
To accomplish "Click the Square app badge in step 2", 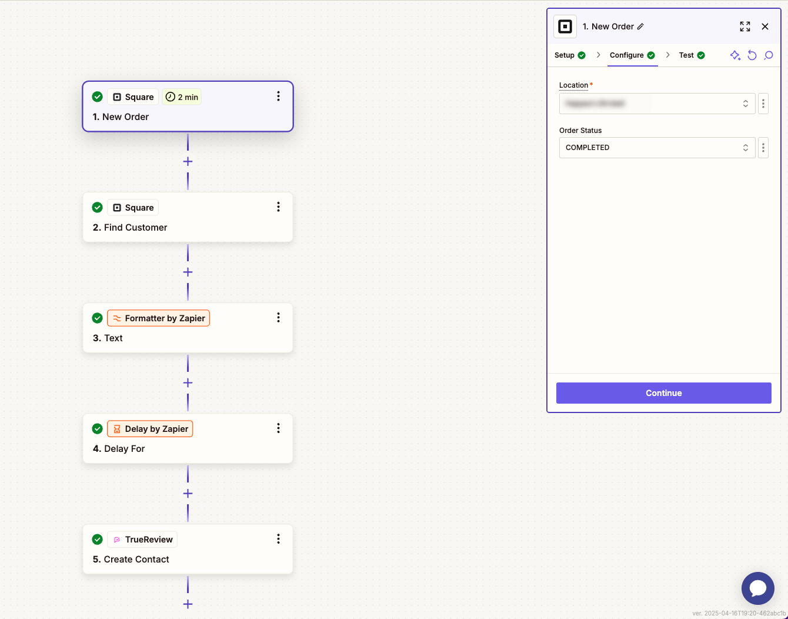I will 133,208.
